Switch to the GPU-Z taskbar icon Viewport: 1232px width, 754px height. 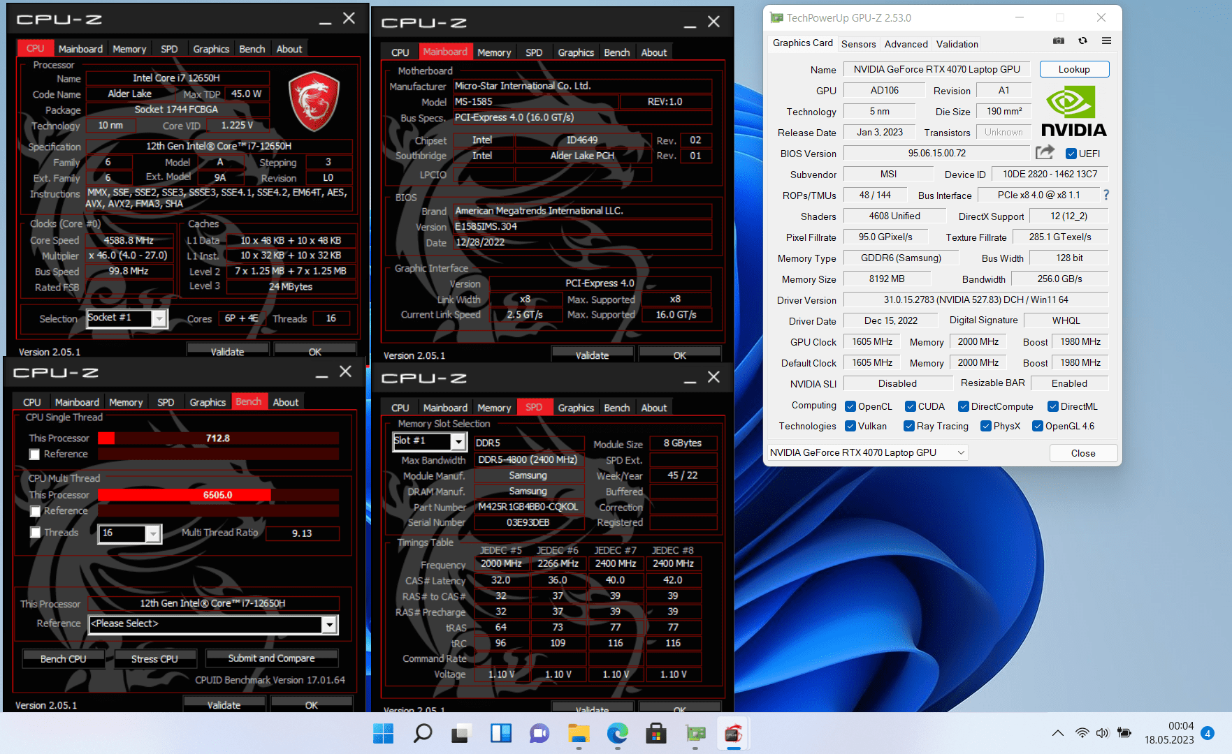tap(695, 734)
